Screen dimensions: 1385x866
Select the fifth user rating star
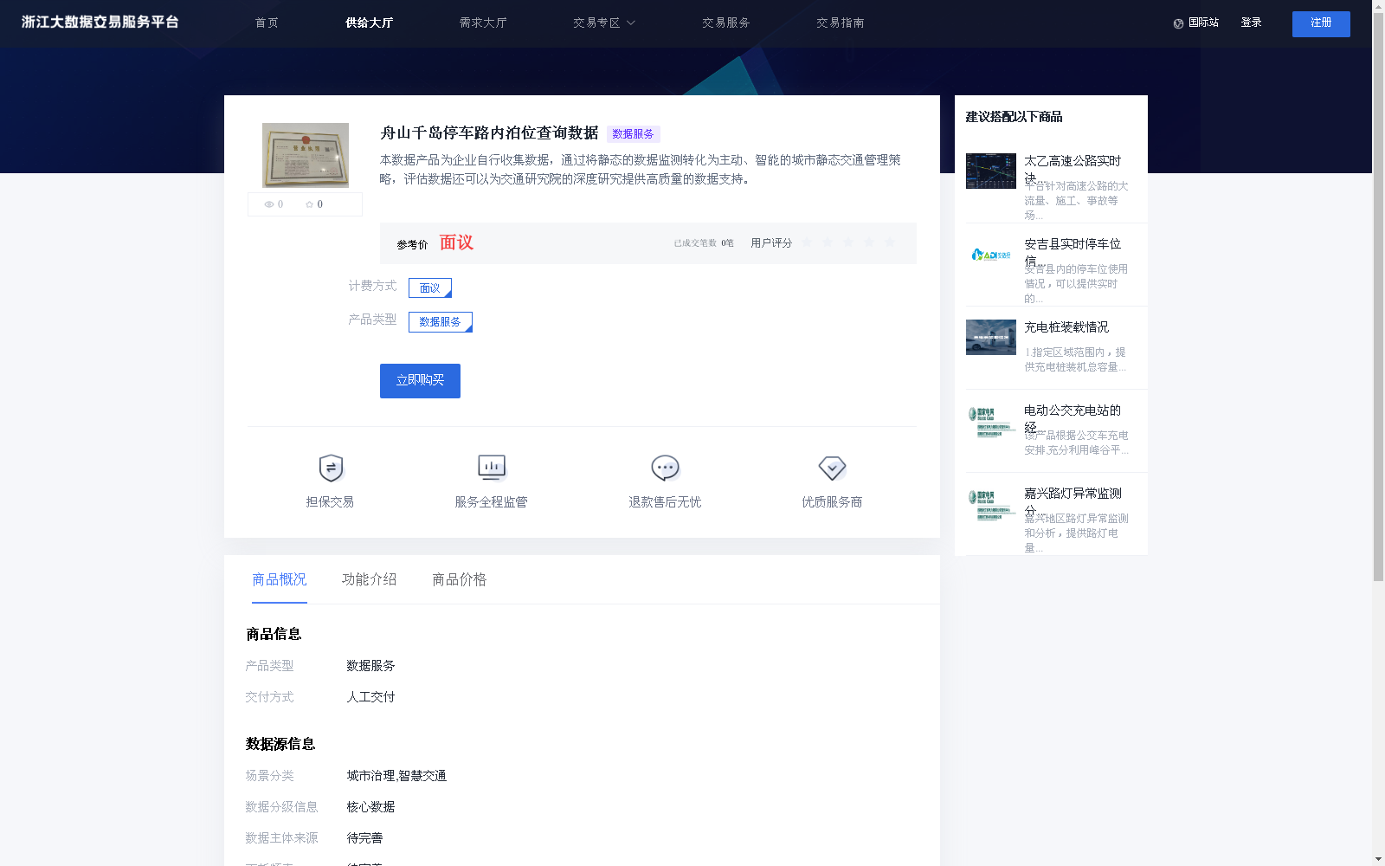pyautogui.click(x=890, y=242)
